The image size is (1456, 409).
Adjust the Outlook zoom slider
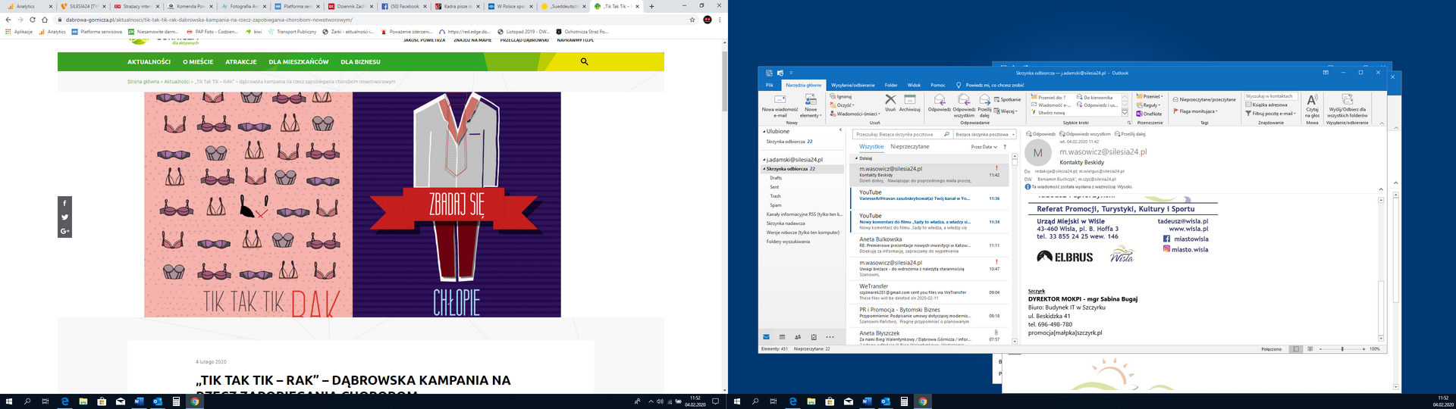[1342, 349]
